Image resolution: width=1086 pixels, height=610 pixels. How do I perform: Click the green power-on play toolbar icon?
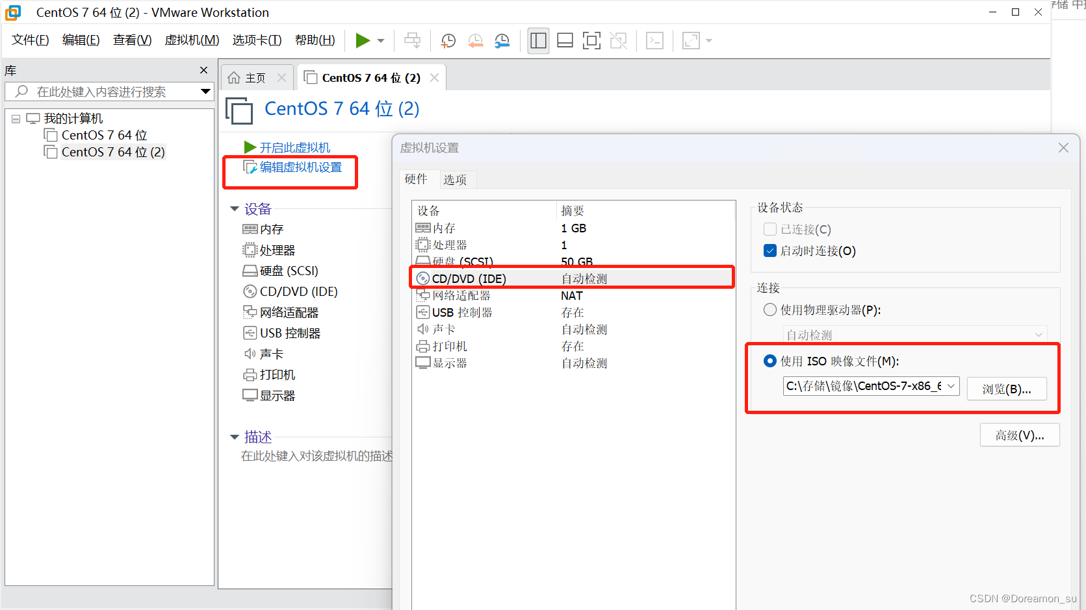(x=363, y=41)
